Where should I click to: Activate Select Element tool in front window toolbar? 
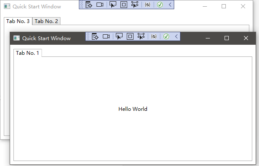coord(119,36)
